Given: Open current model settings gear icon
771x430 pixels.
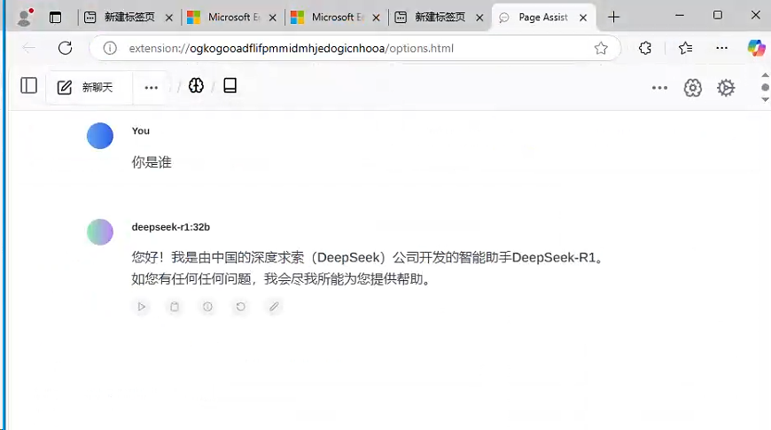Looking at the screenshot, I should pyautogui.click(x=692, y=88).
